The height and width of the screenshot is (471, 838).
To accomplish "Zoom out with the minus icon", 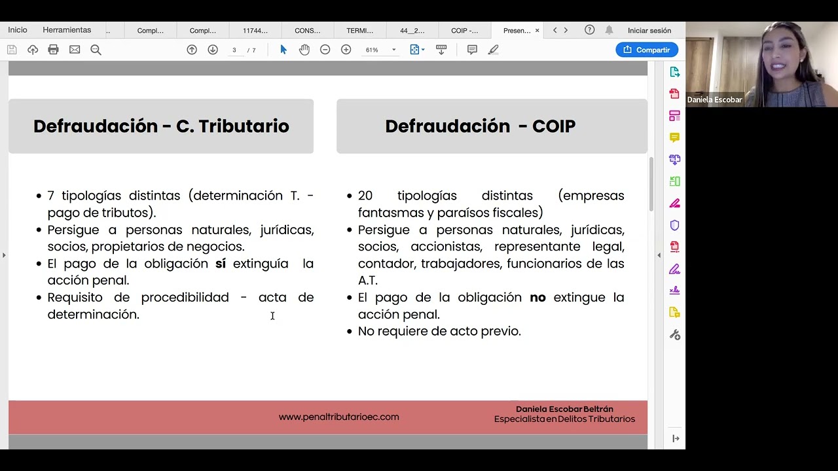I will [325, 50].
